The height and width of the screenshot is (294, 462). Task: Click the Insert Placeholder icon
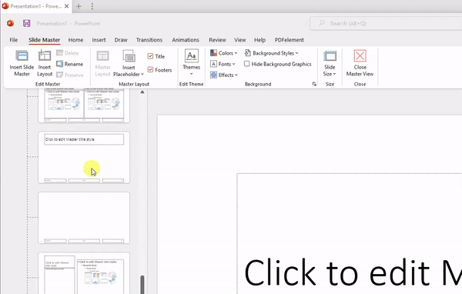(129, 55)
